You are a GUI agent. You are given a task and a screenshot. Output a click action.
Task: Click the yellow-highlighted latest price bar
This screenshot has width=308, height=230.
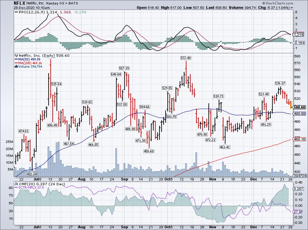tap(291, 105)
